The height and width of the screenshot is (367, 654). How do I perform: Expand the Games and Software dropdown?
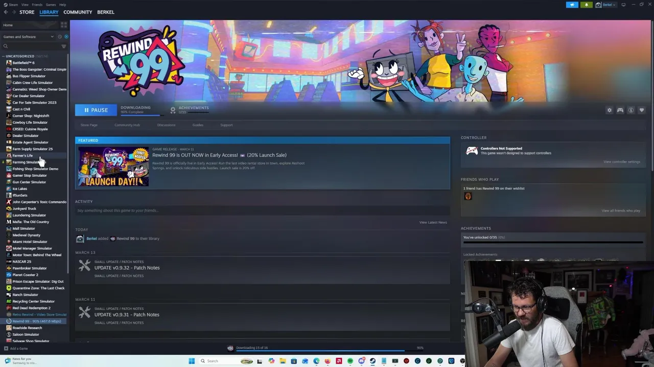coord(28,37)
